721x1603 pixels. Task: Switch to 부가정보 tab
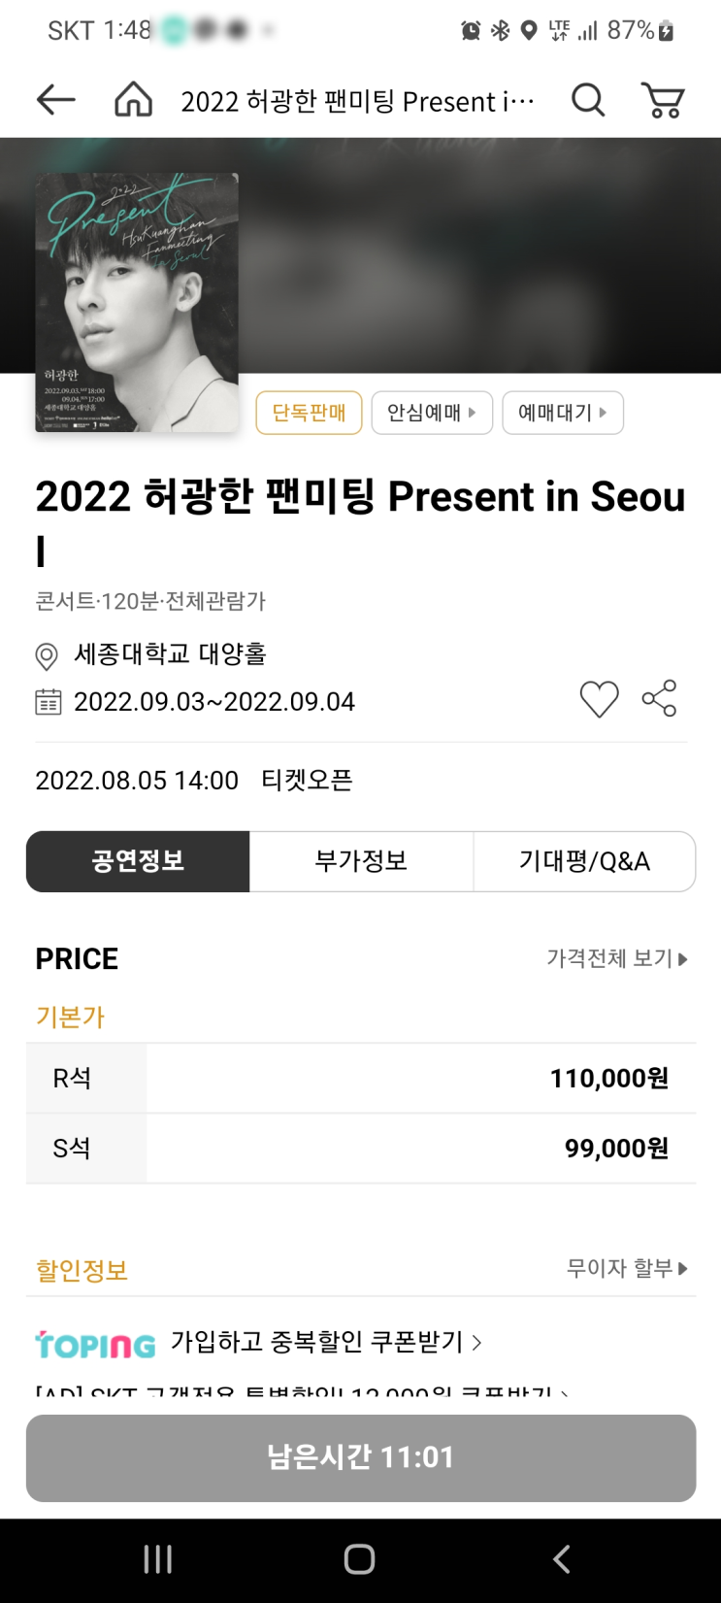(361, 861)
